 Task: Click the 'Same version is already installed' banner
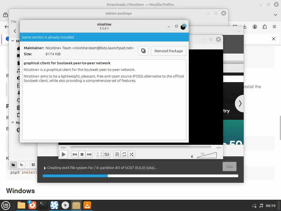[x=104, y=37]
